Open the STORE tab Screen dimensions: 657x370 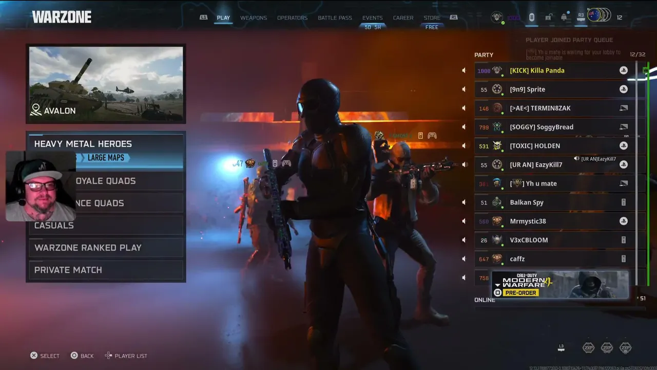click(432, 18)
